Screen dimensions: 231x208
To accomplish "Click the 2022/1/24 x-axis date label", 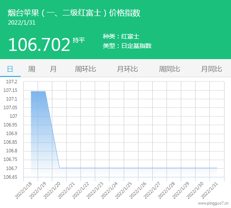I will pyautogui.click(x=109, y=190).
